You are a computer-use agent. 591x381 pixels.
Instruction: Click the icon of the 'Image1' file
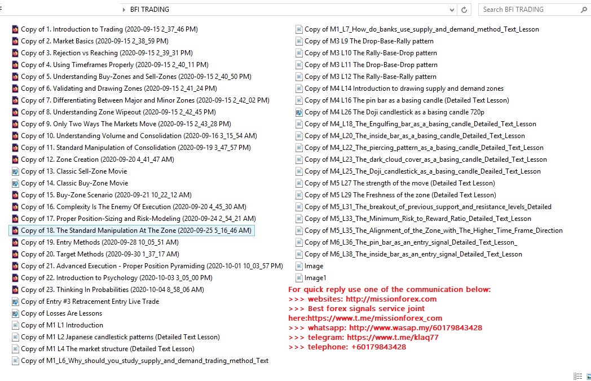(x=299, y=278)
